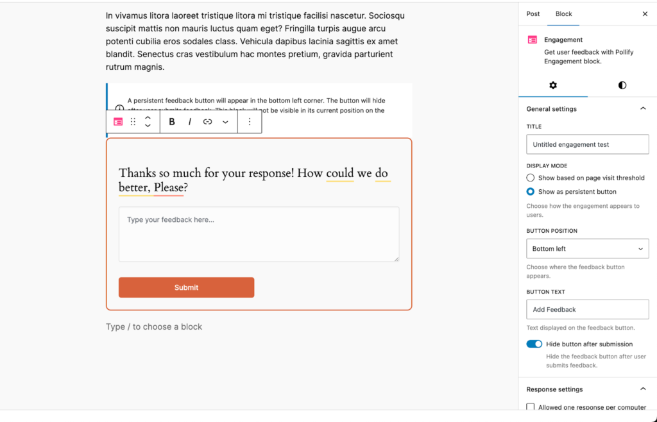Move the Engagement block up
This screenshot has height=422, width=657.
pyautogui.click(x=148, y=118)
